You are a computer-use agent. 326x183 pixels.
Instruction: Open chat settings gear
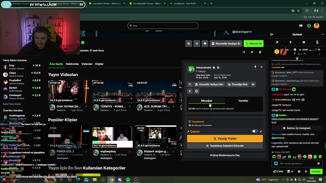[306, 172]
